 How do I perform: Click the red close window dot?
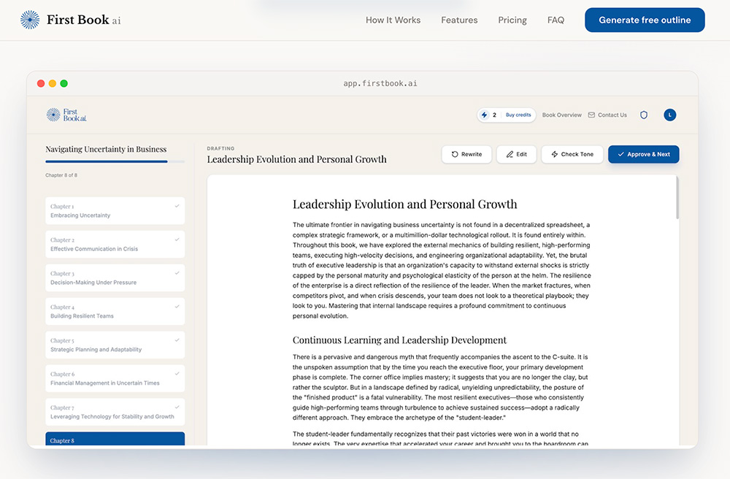(x=41, y=83)
